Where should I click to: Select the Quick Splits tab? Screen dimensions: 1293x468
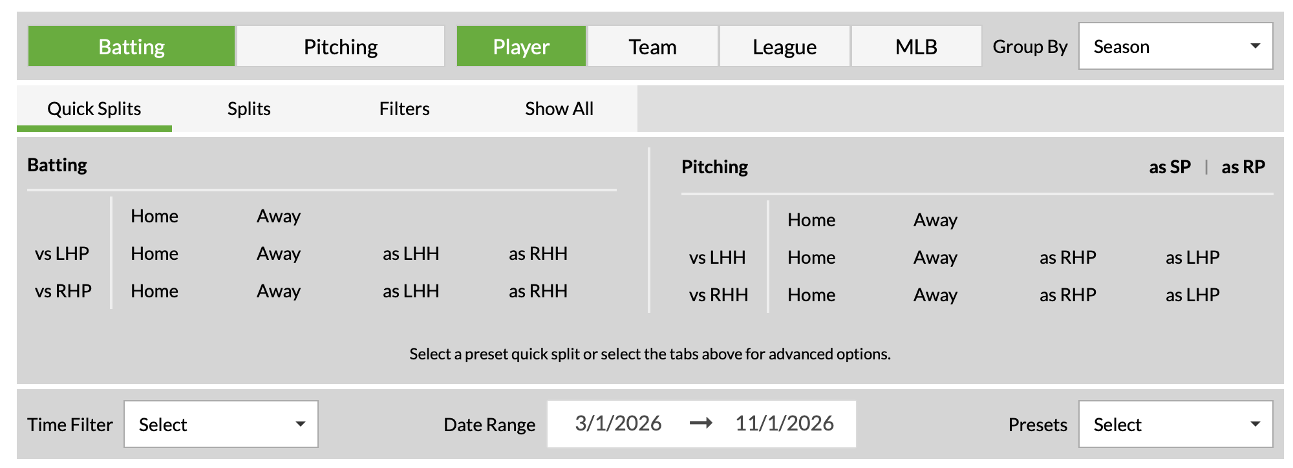pos(94,109)
